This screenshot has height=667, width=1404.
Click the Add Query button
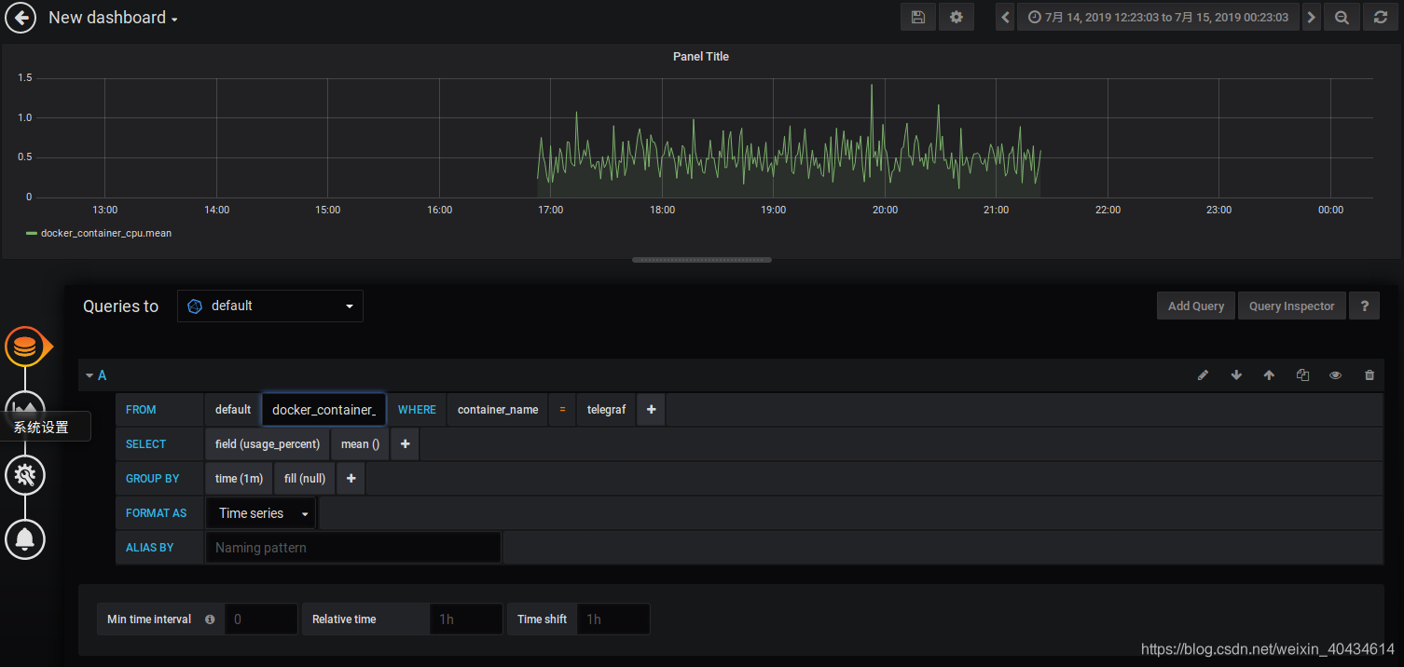click(x=1196, y=306)
